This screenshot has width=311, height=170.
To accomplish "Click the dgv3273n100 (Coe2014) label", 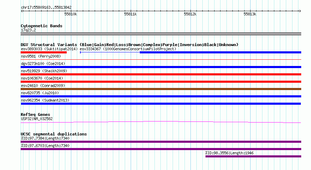I will pyautogui.click(x=43, y=64).
